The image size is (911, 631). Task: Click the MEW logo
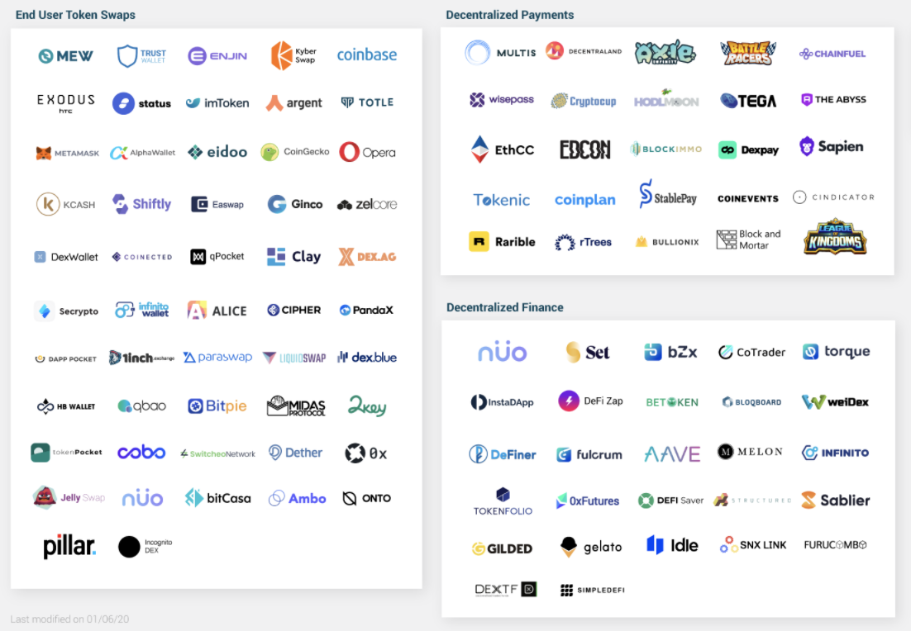point(65,55)
